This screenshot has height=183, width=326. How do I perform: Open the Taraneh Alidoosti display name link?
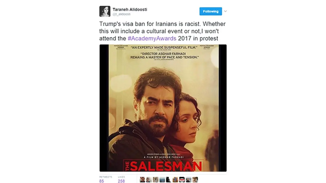[130, 9]
